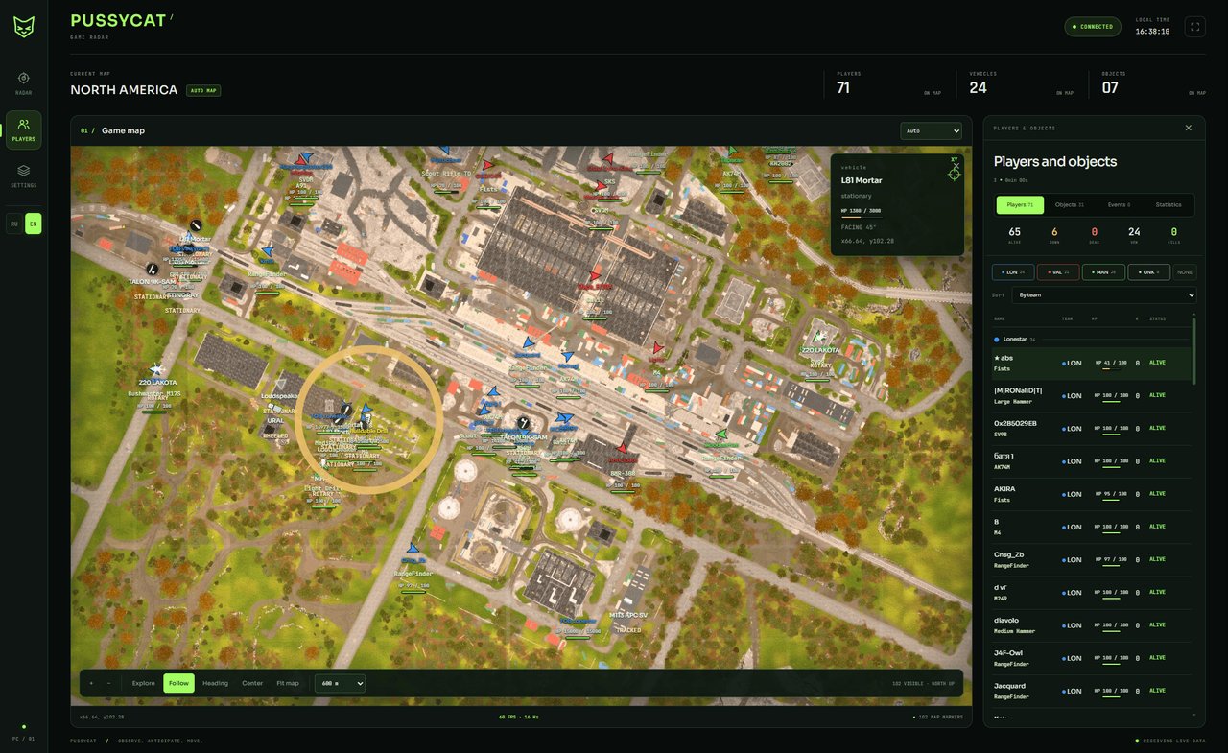Toggle the MAN team filter chip

(1103, 272)
